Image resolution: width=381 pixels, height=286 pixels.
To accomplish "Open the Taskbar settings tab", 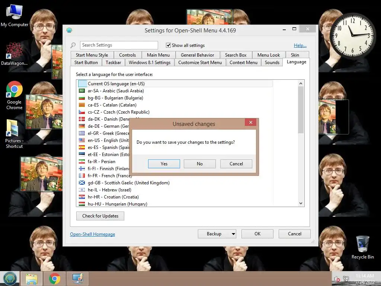I will pyautogui.click(x=113, y=63).
